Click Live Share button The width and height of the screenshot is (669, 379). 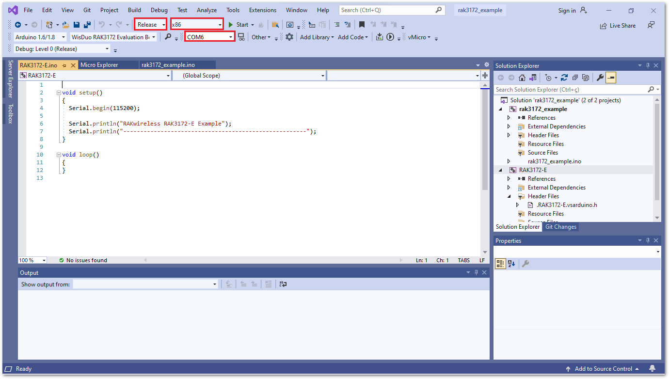[618, 26]
